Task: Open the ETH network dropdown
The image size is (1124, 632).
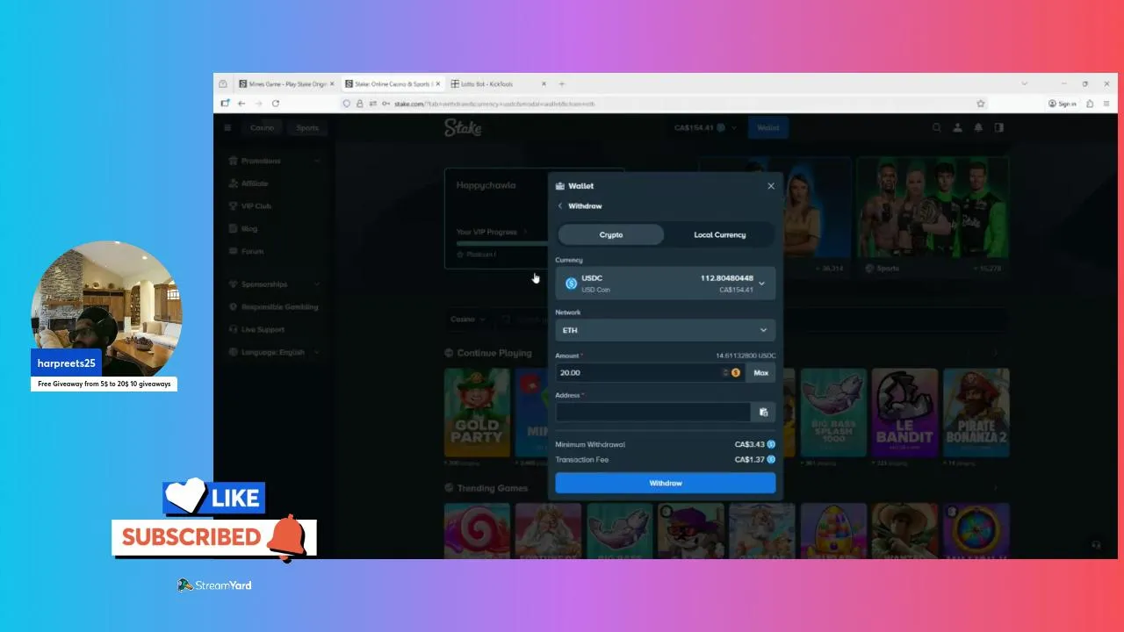Action: click(665, 330)
